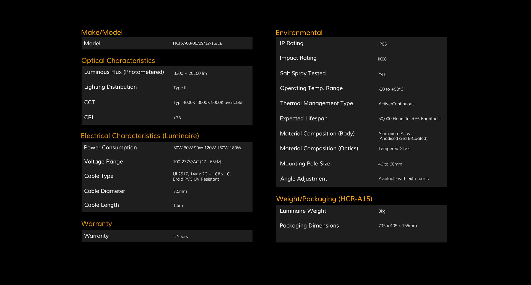Open the Warranty section heading

tap(96, 224)
